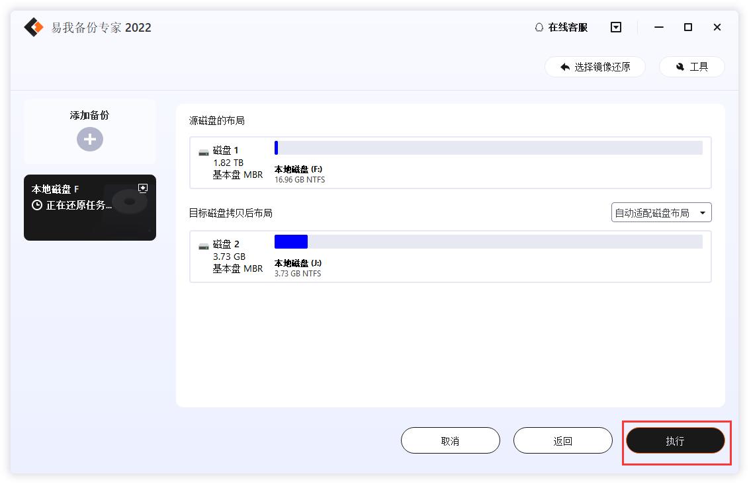Click the 返回 button

click(x=563, y=440)
